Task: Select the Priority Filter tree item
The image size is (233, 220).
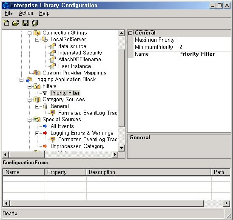Action: click(65, 93)
